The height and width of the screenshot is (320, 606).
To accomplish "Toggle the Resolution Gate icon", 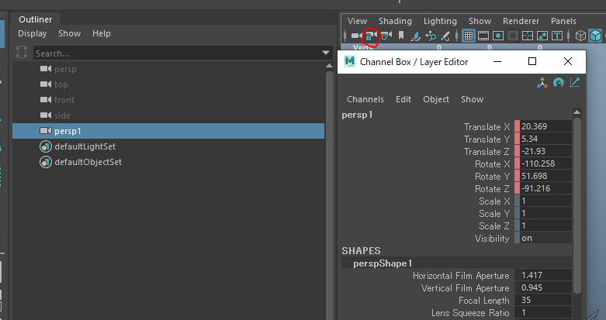I will (x=498, y=36).
